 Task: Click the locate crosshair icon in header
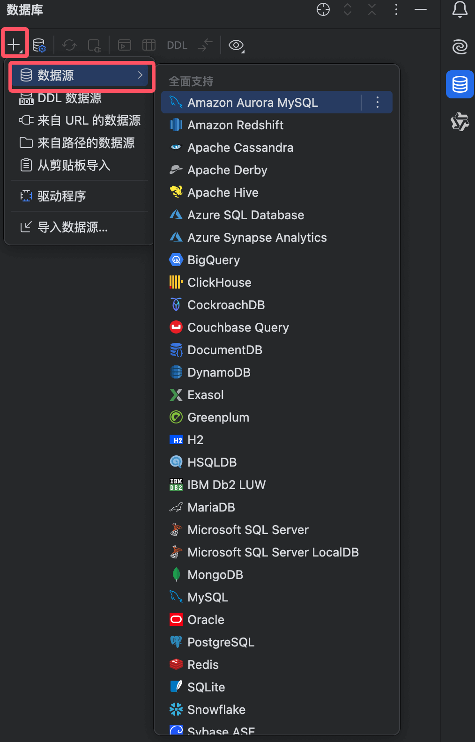323,9
